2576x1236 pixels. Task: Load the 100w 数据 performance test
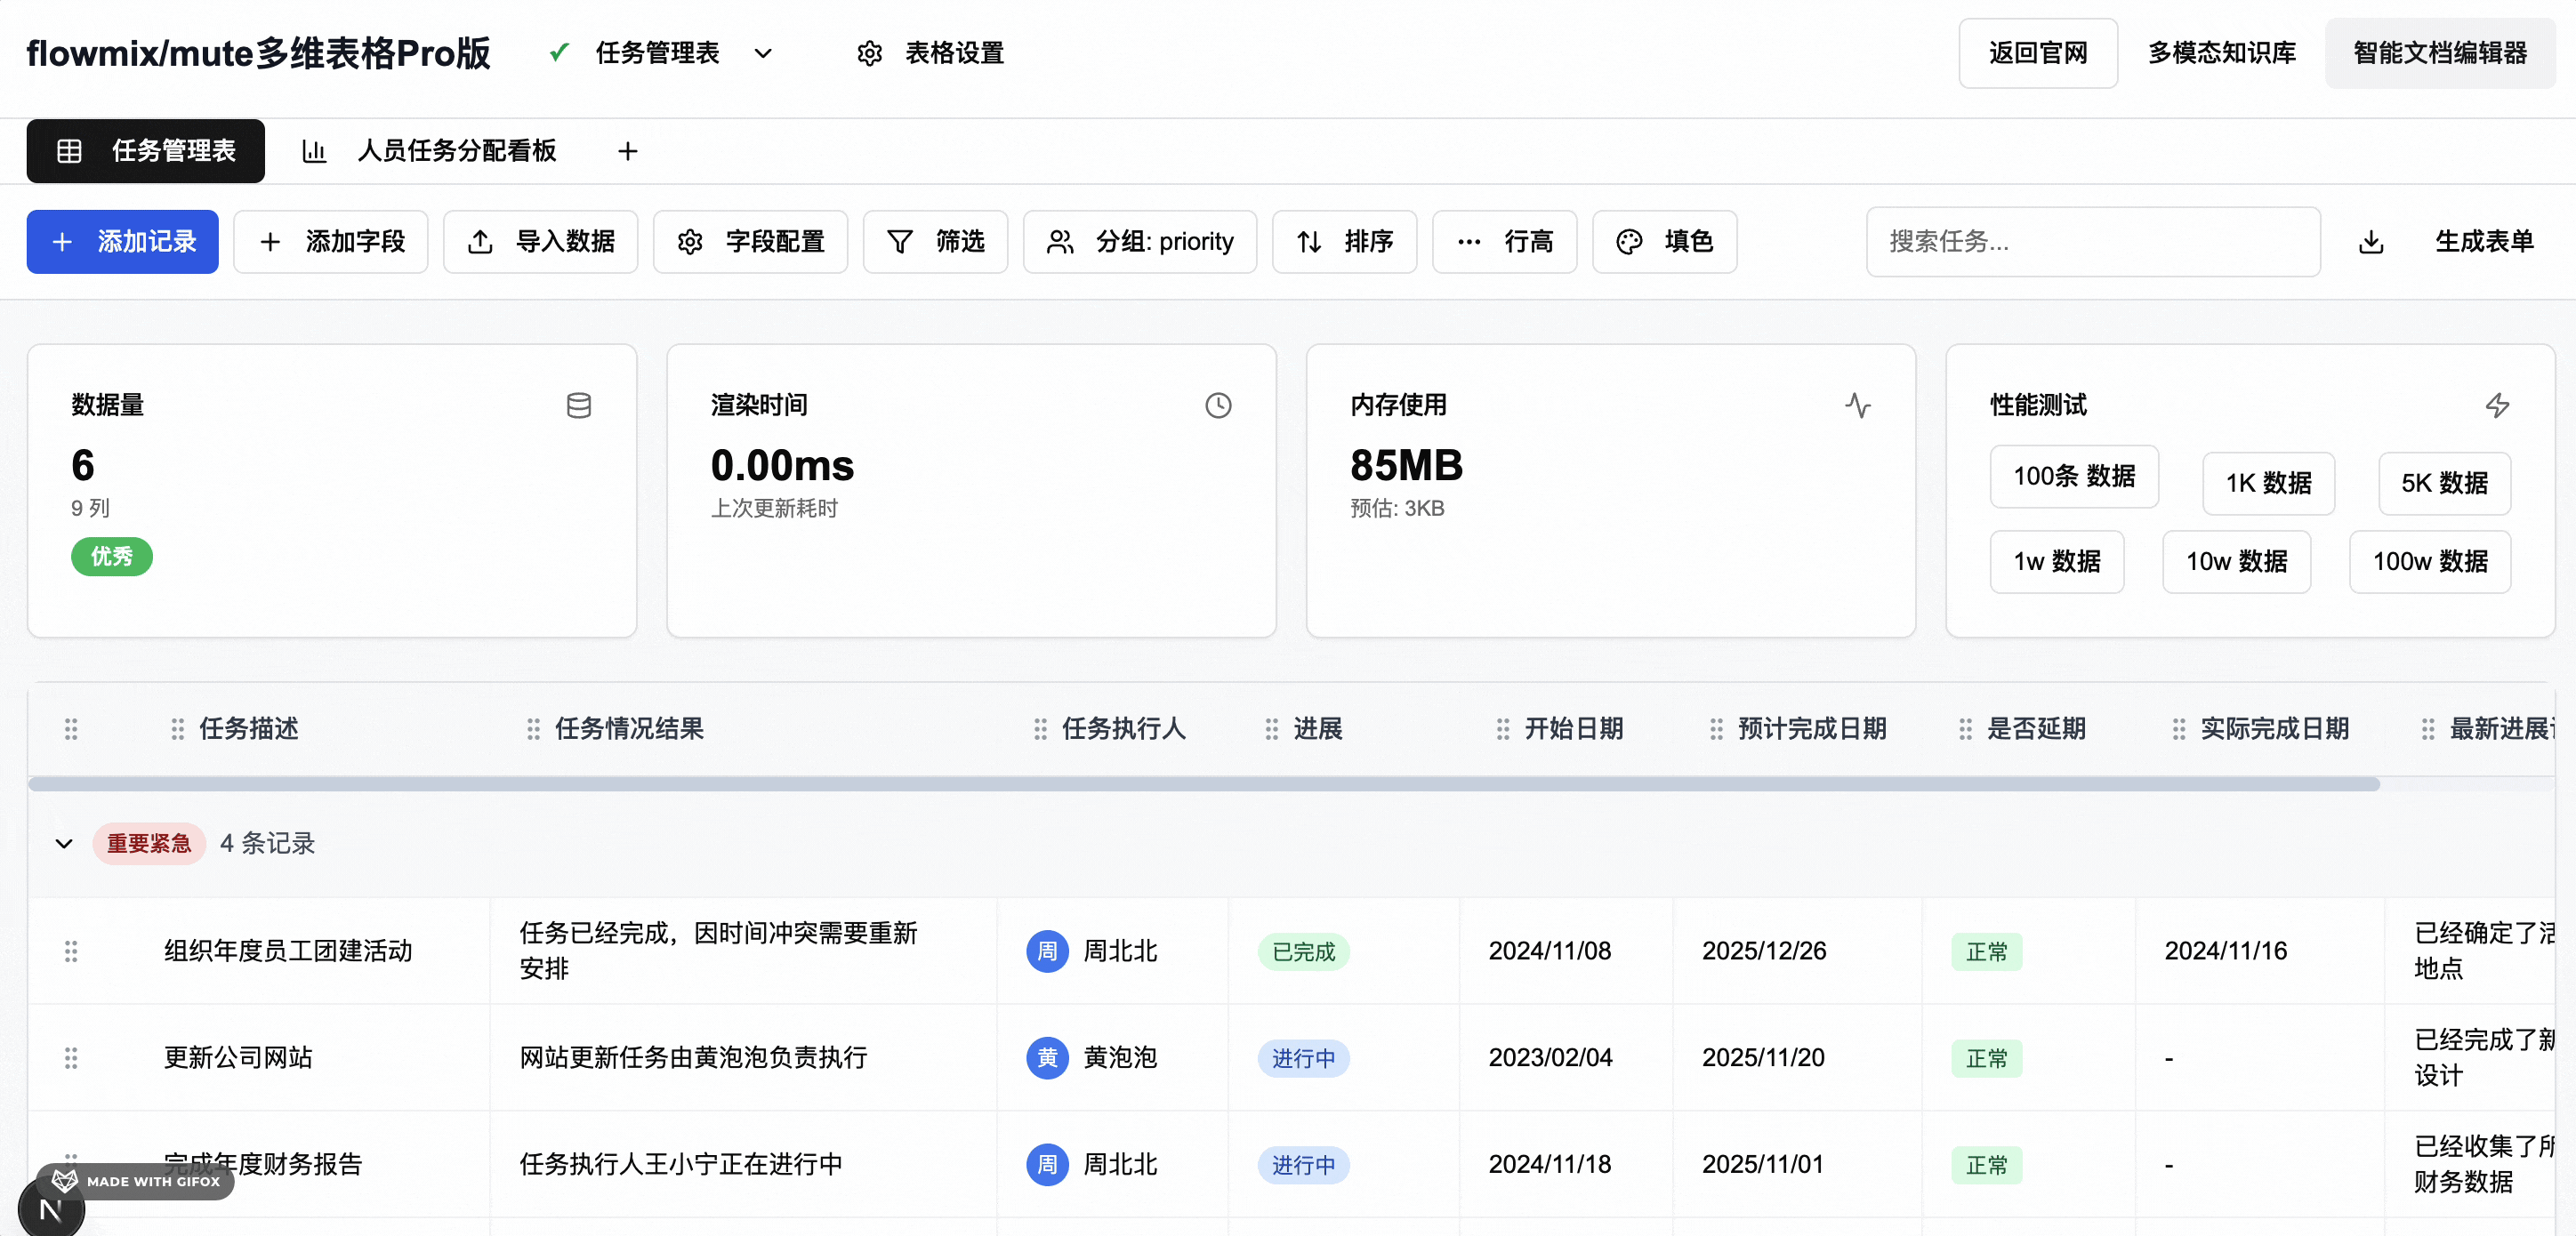pyautogui.click(x=2430, y=562)
